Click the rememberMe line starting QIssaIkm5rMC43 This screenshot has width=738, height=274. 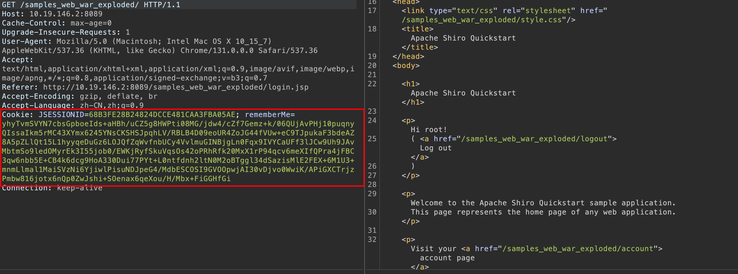178,133
